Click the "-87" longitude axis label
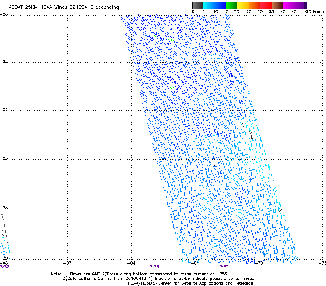This screenshot has width=326, height=286. (67, 263)
